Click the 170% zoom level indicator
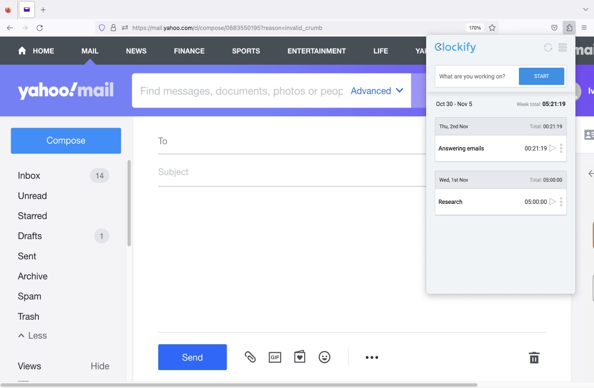The height and width of the screenshot is (388, 594). (x=475, y=28)
